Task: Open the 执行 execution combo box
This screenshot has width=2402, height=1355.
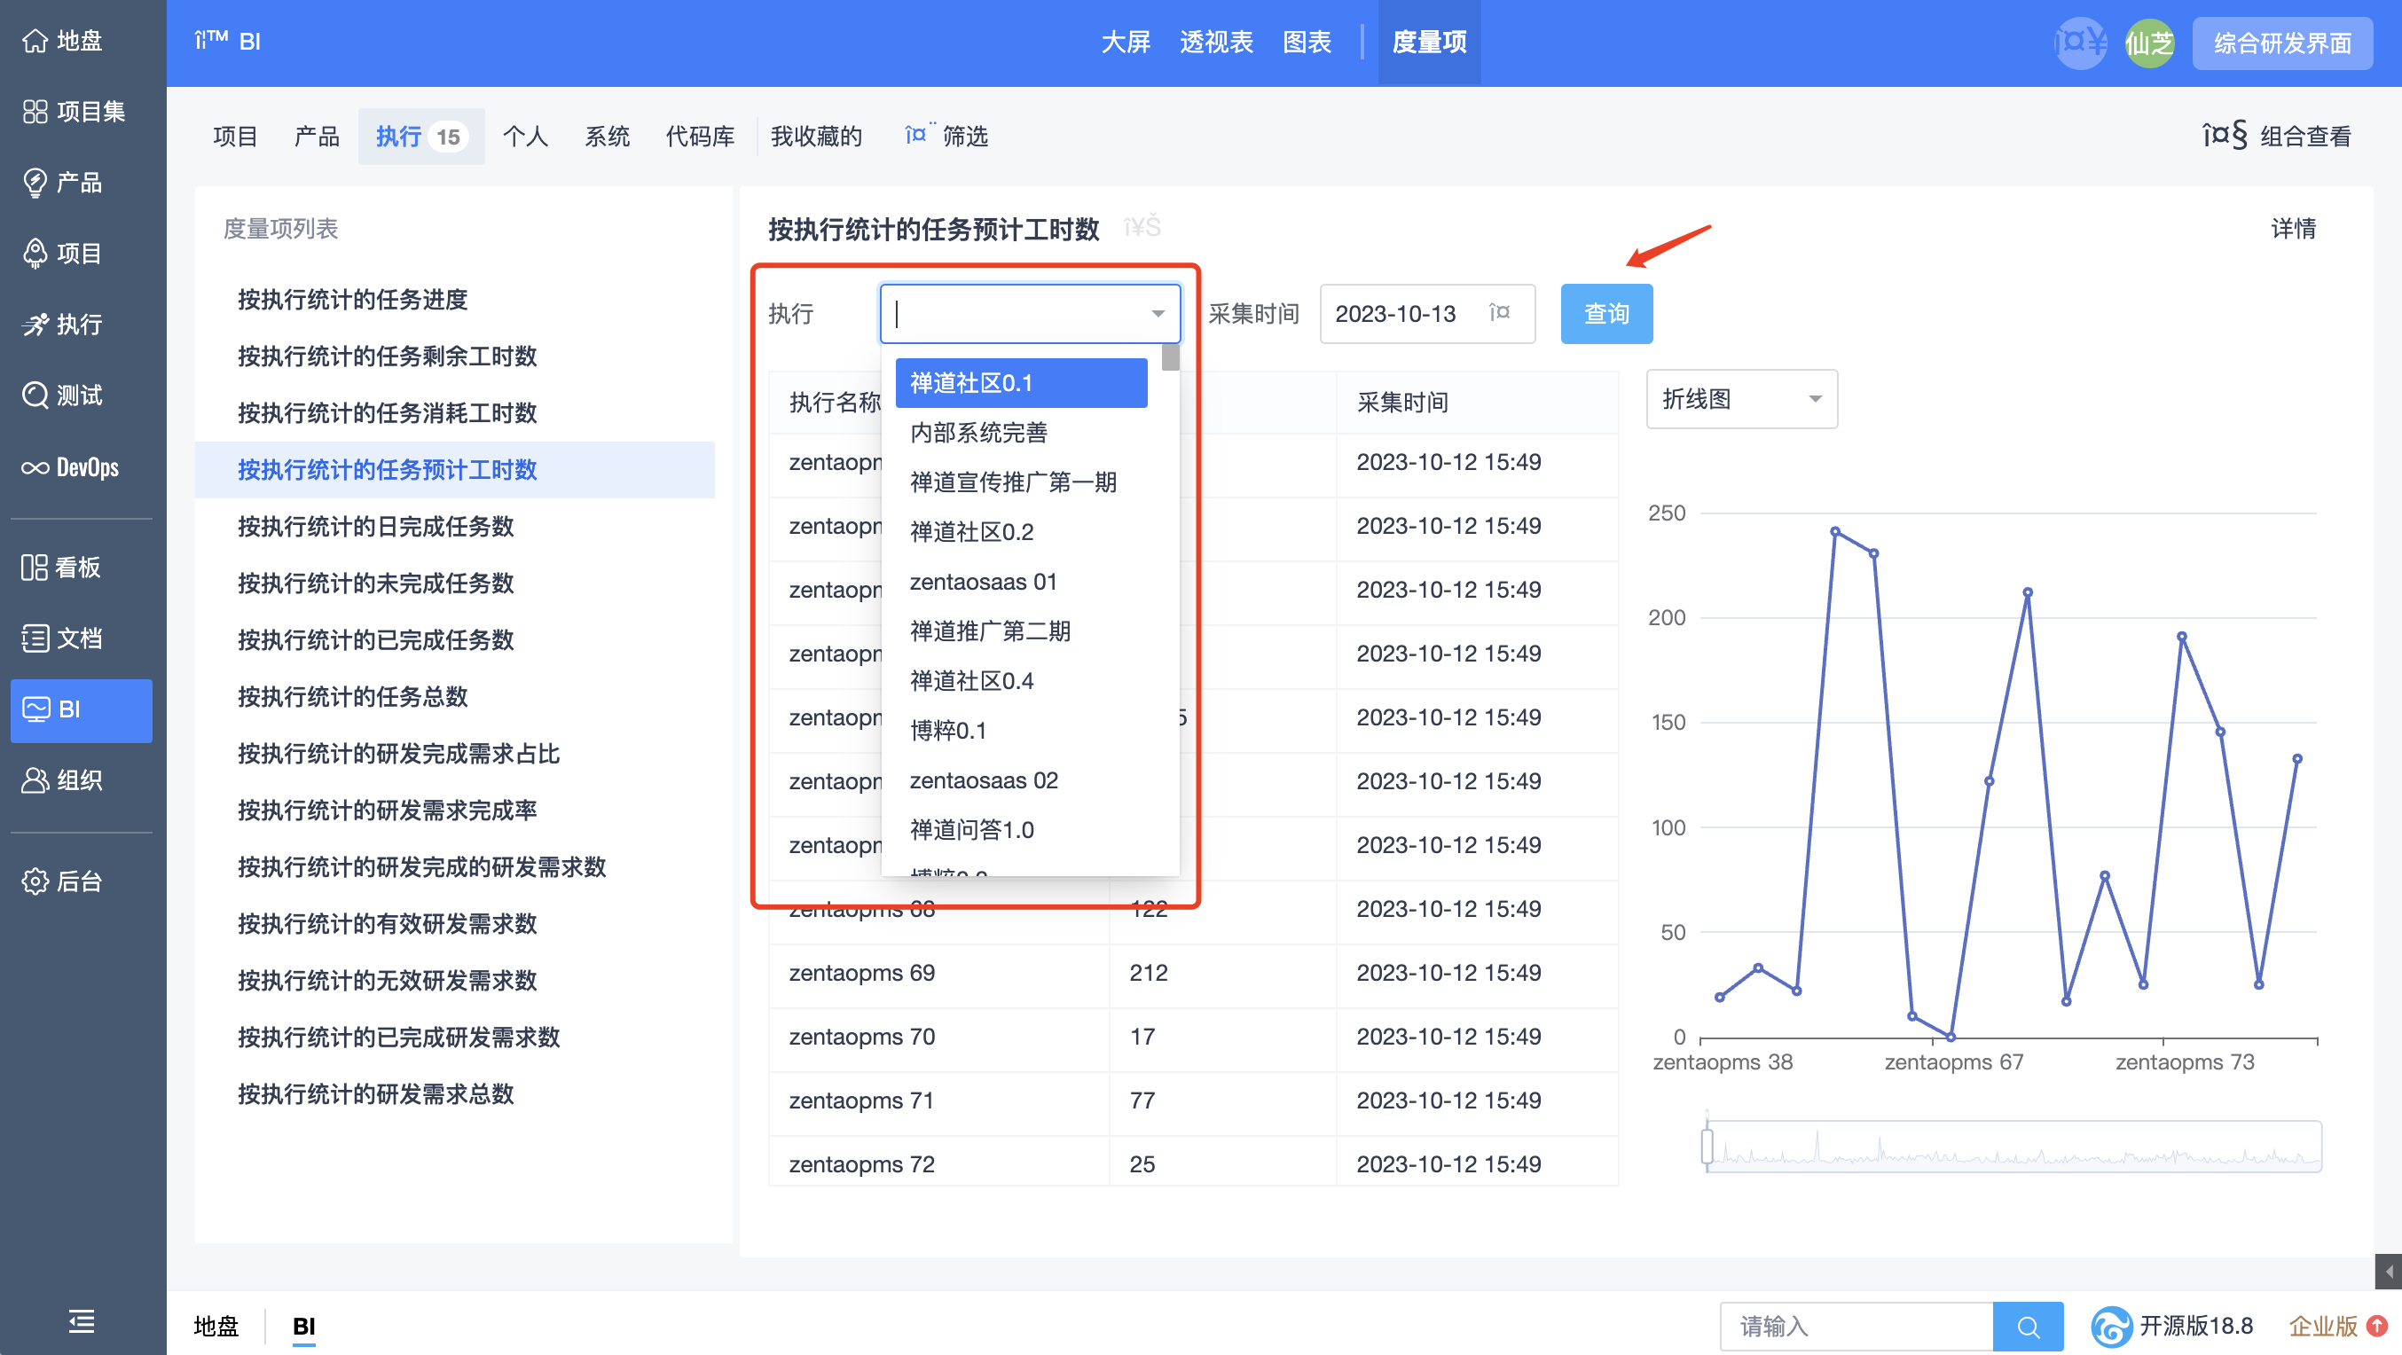Action: click(x=1030, y=314)
